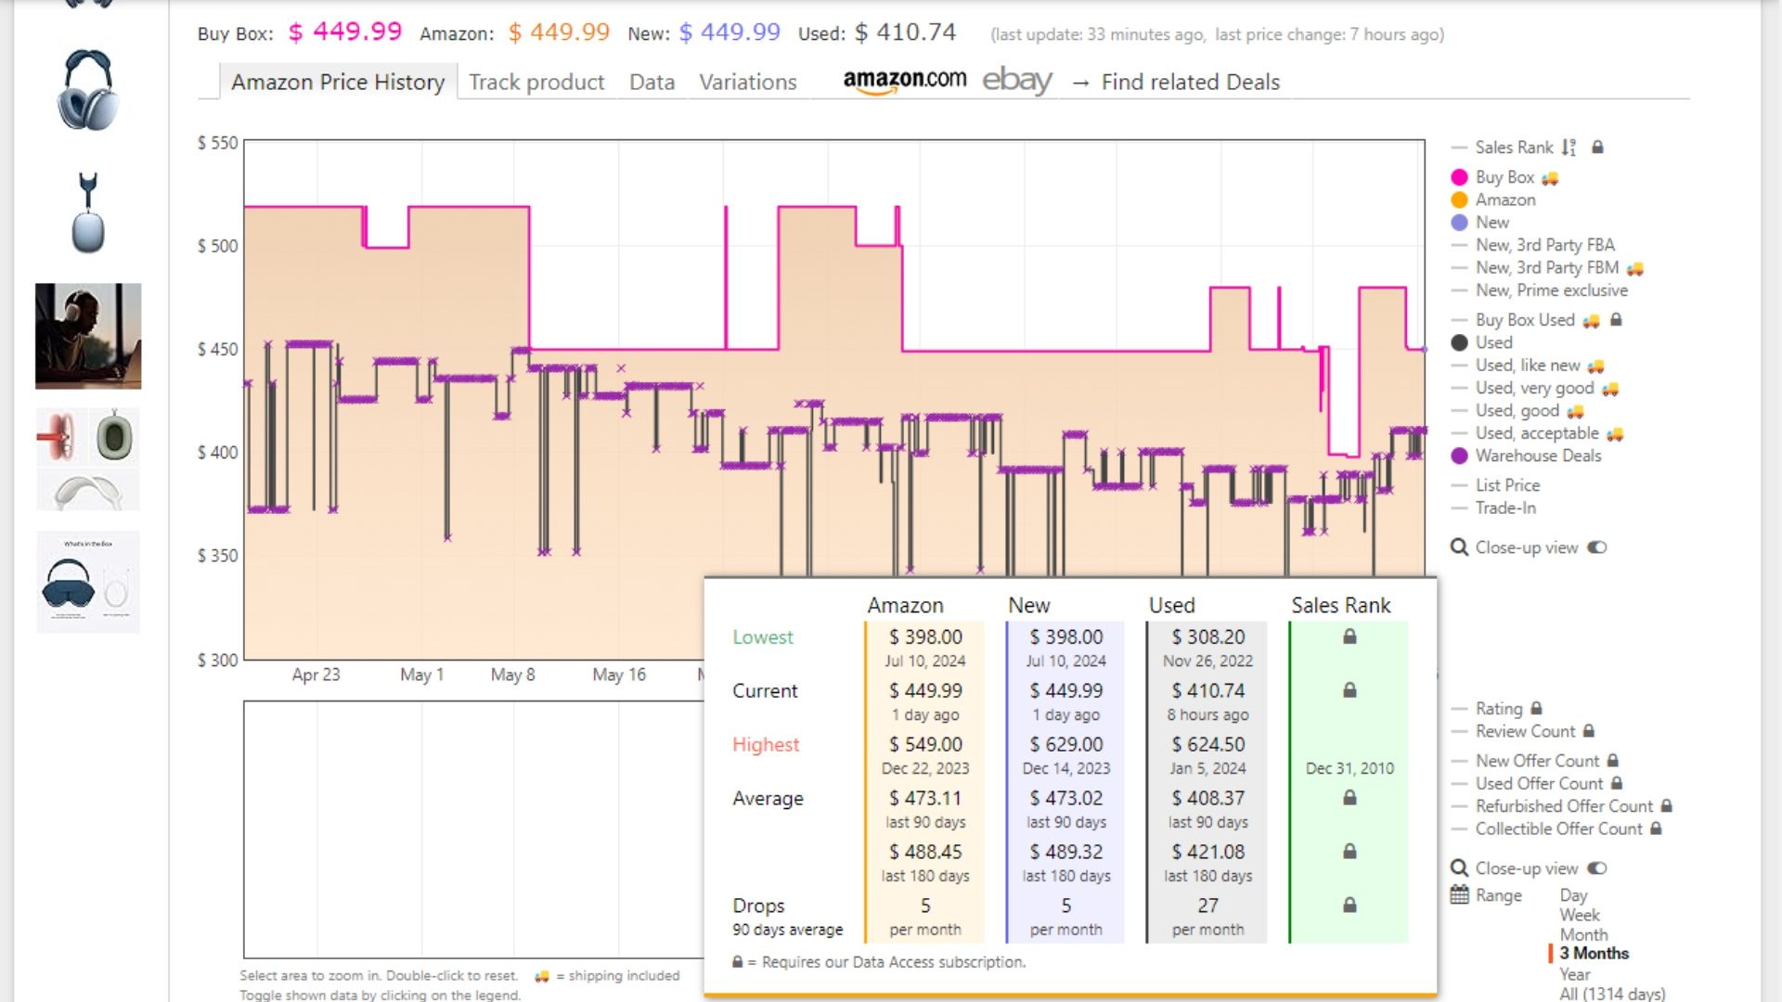Click lock icon beside Refurbished Offer Count

(1666, 806)
